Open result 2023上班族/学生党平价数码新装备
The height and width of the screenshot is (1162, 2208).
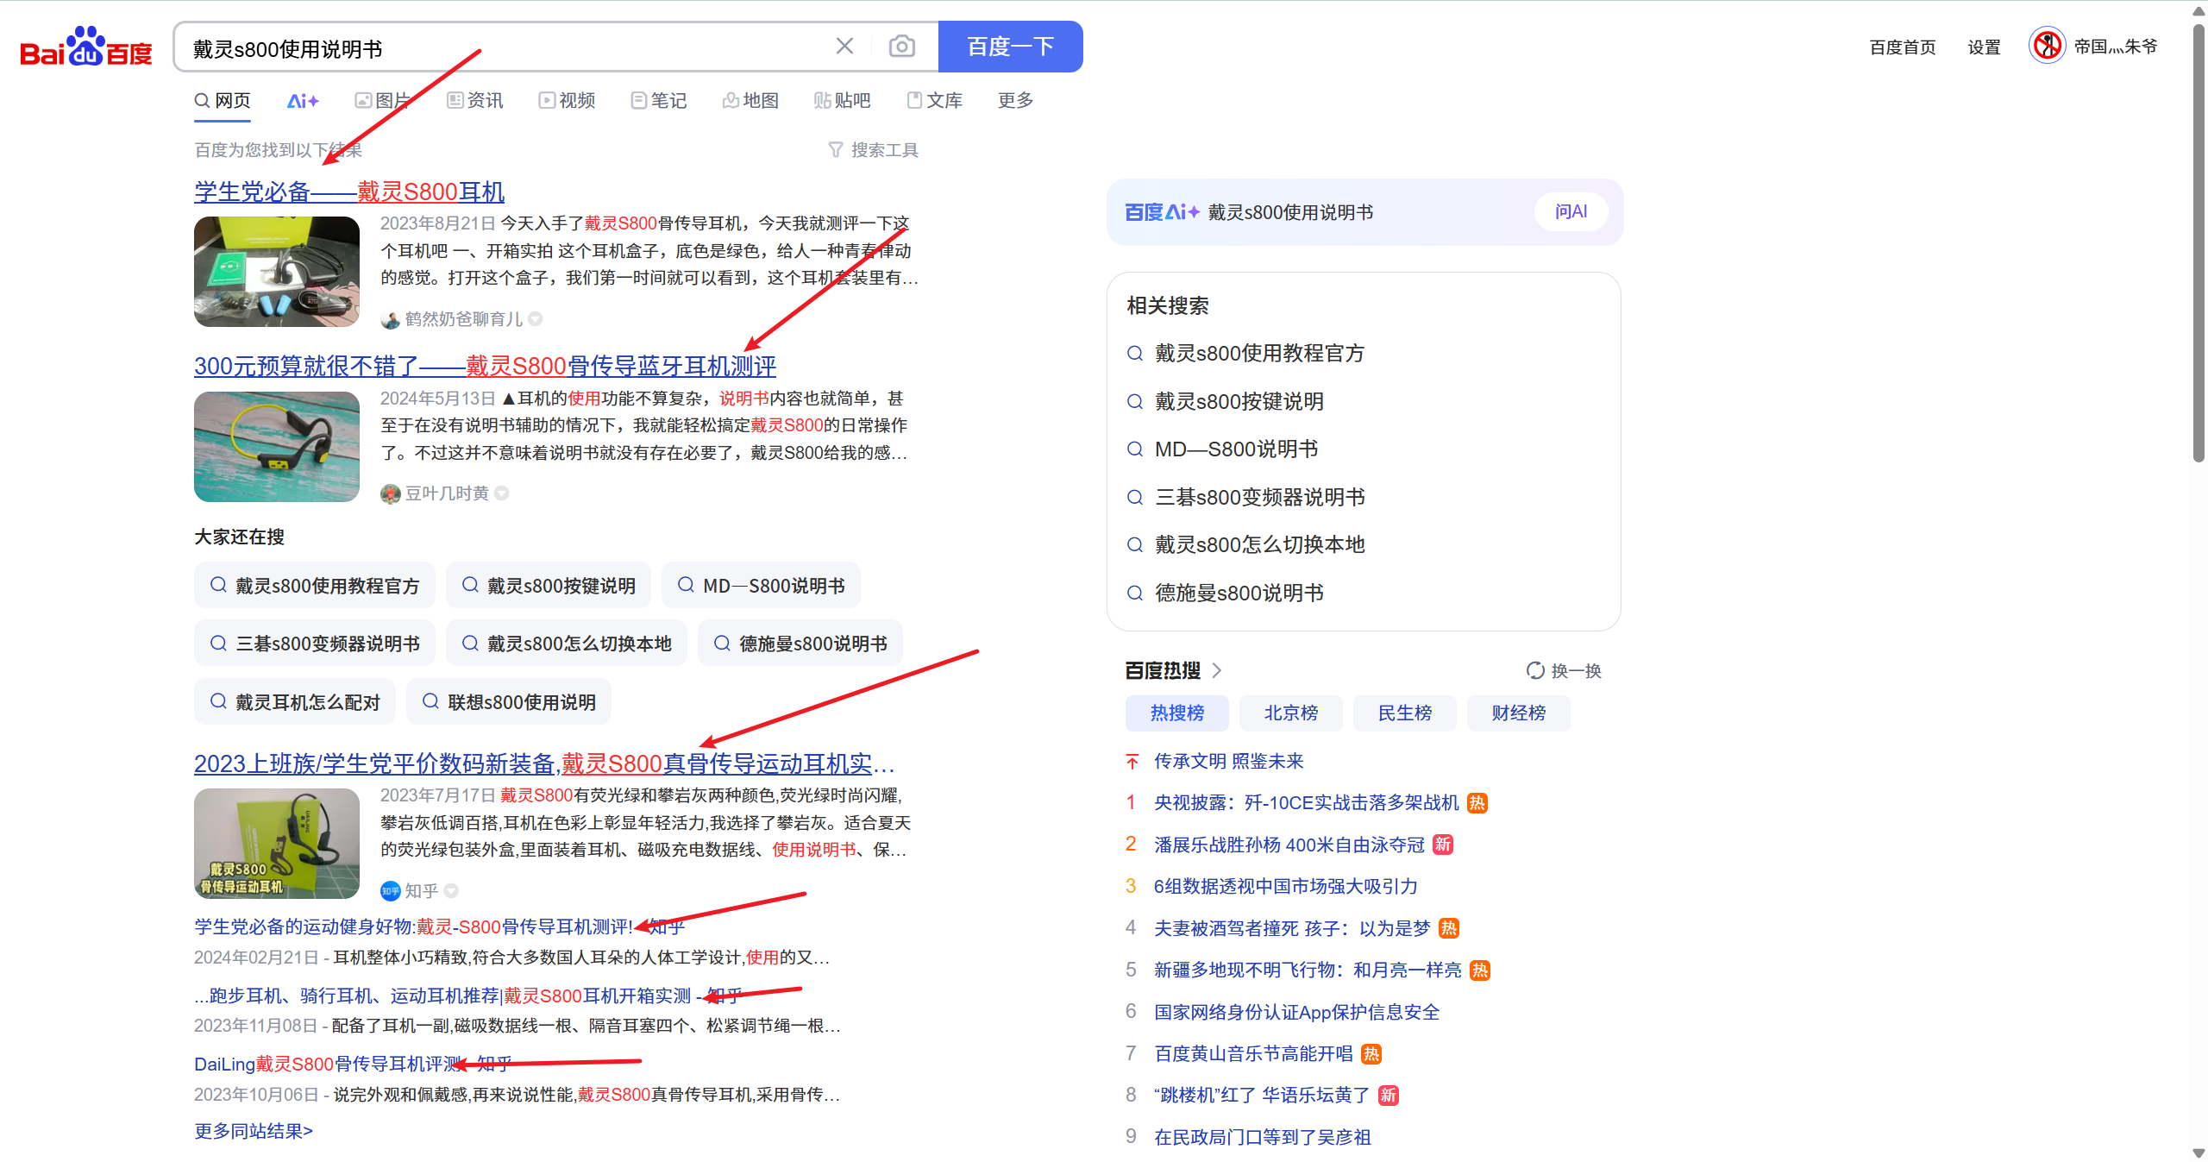coord(544,764)
